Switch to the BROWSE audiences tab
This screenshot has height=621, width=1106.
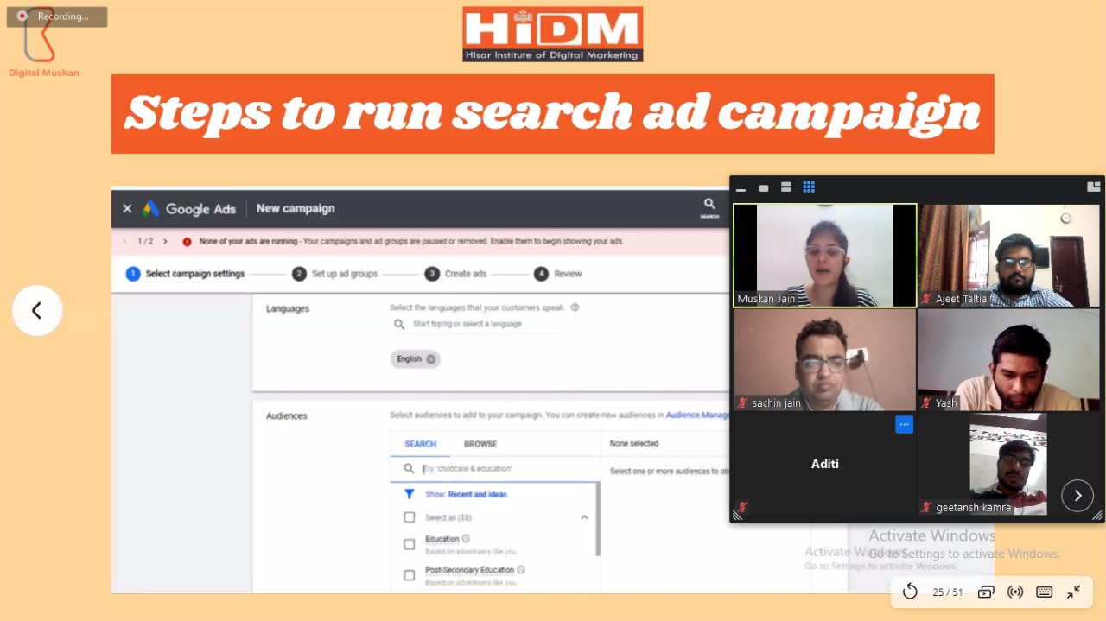point(480,444)
